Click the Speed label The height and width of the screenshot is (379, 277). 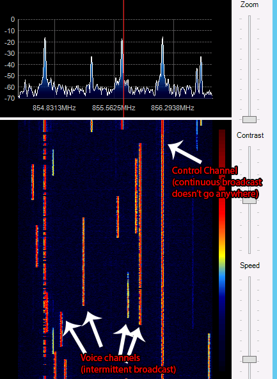(x=249, y=265)
